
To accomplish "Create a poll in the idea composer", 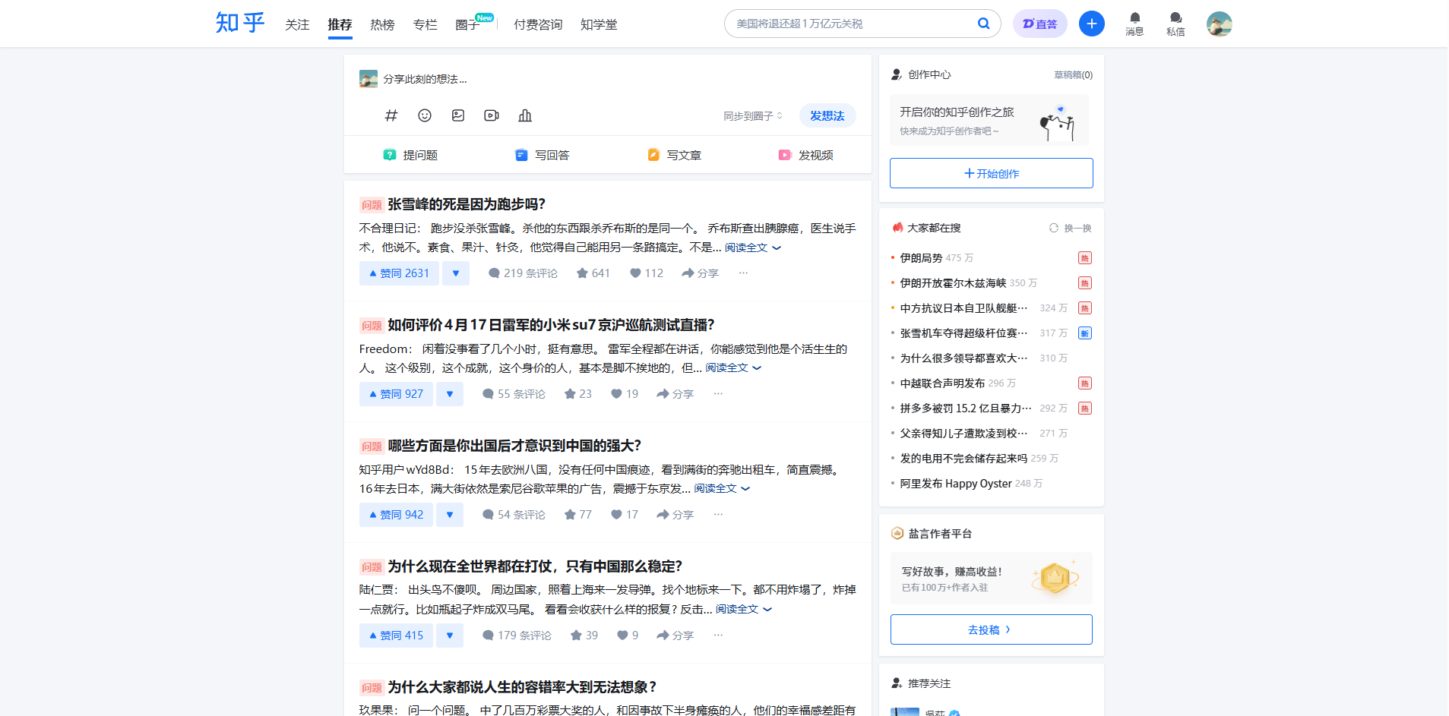I will (x=525, y=115).
